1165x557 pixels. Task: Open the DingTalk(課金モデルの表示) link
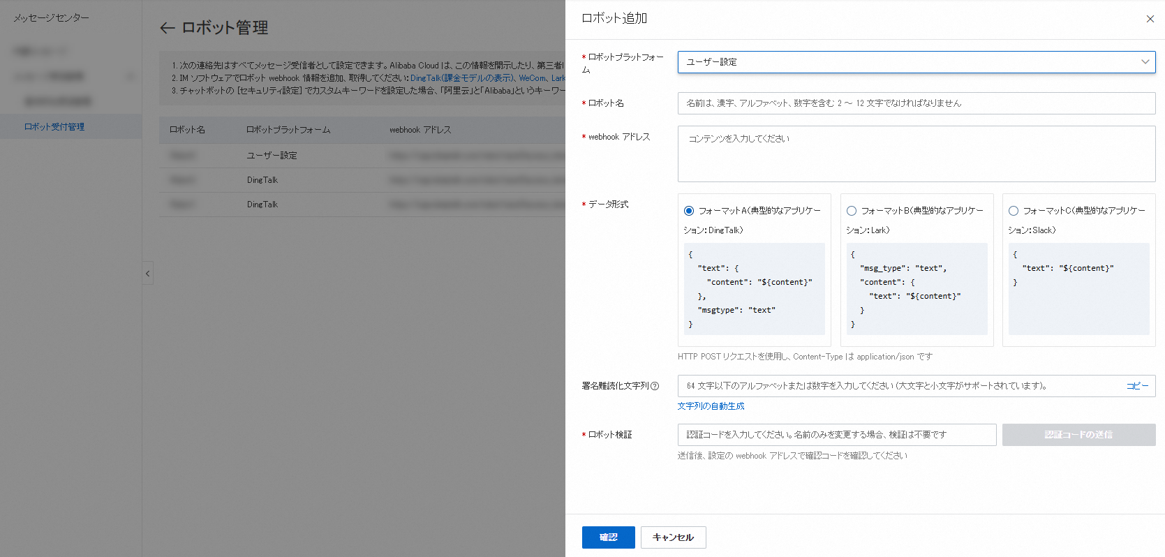click(x=462, y=78)
